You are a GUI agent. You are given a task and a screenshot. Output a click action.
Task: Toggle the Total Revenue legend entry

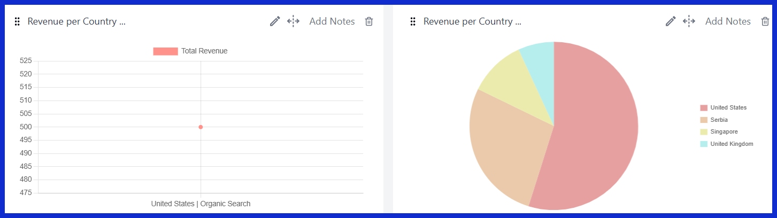tap(190, 51)
